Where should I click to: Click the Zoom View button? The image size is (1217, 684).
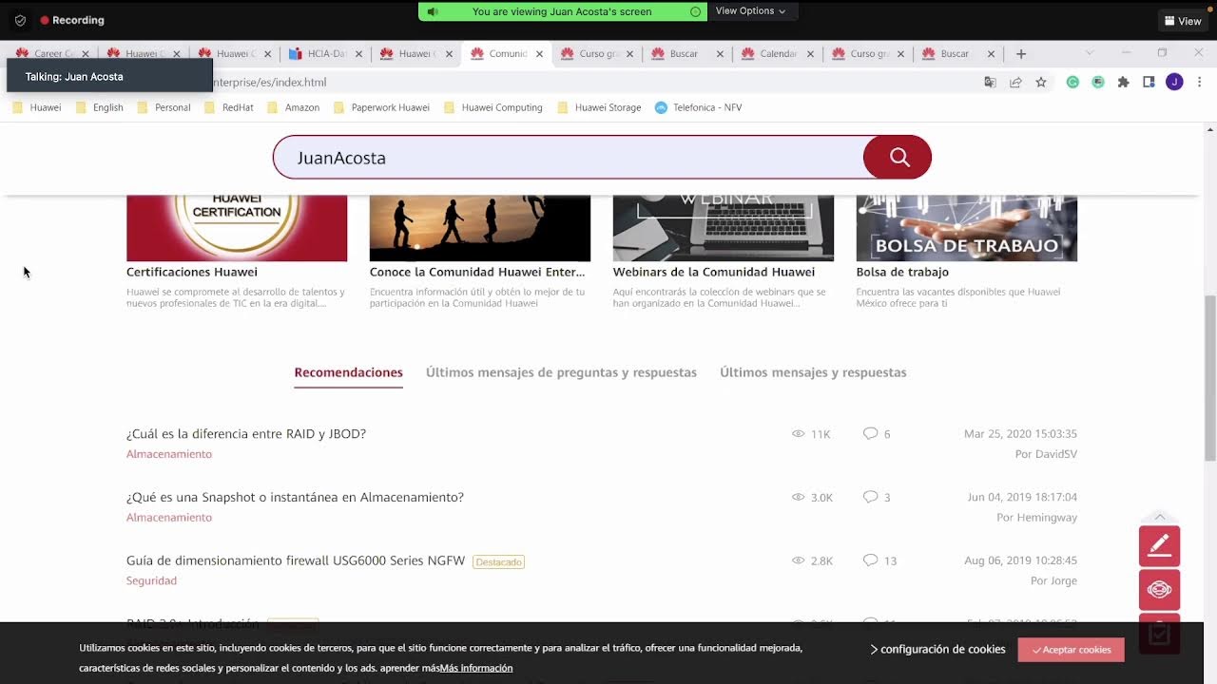[x=1183, y=21]
